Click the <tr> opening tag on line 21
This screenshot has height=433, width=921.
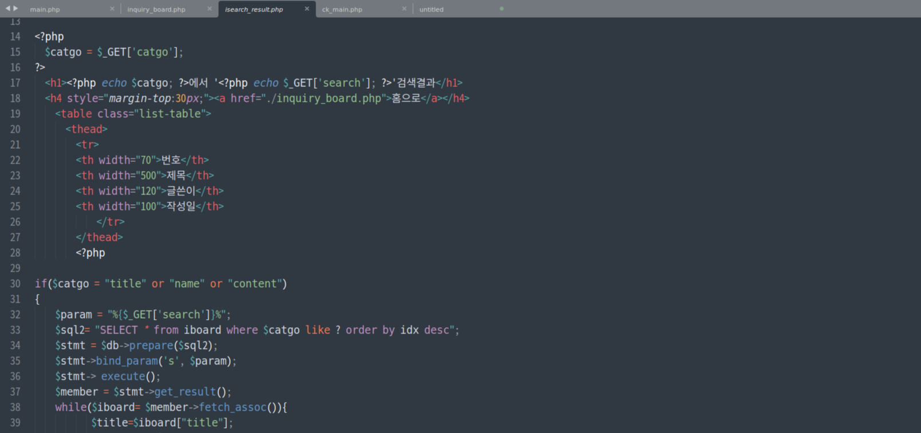[x=87, y=145]
